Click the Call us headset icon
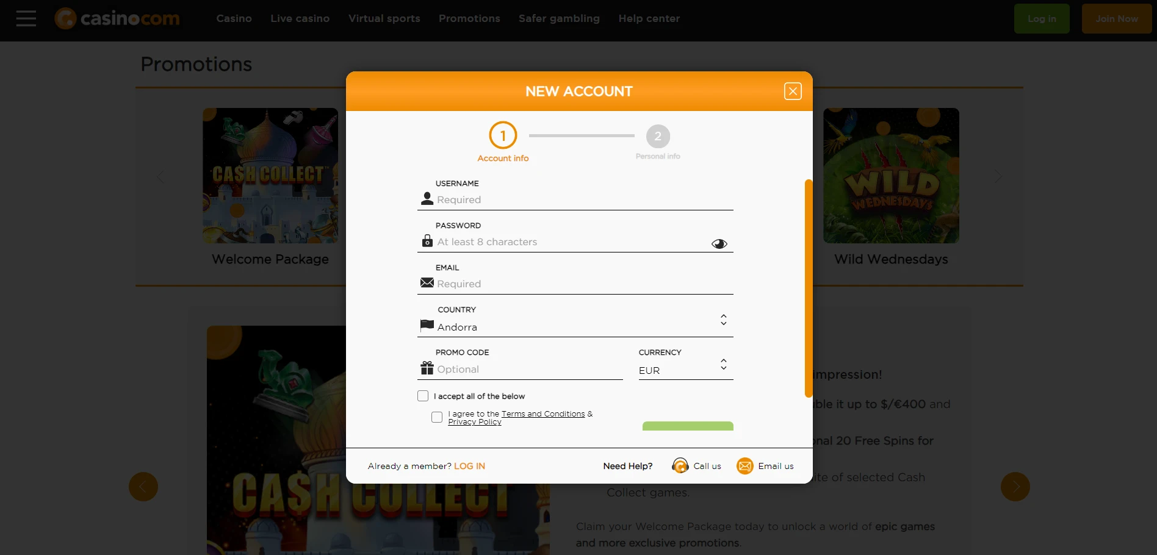Screen dimensions: 1157x555 (680, 466)
